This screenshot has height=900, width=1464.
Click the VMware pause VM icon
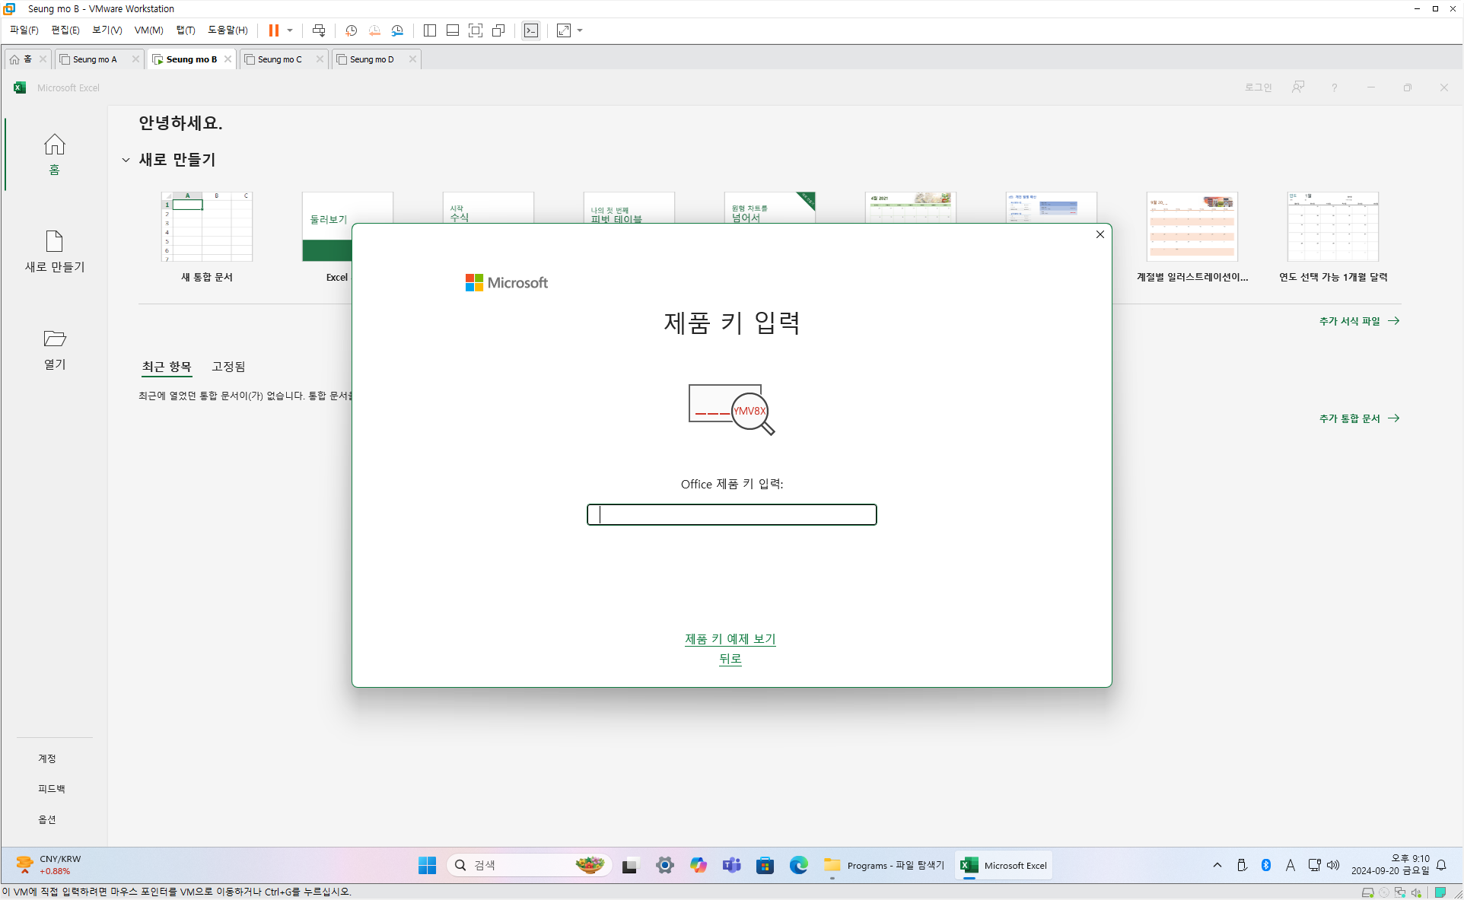[273, 30]
